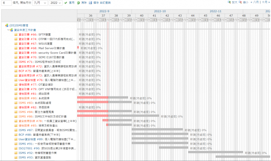Click the green clear arrow icon

(78, 3)
